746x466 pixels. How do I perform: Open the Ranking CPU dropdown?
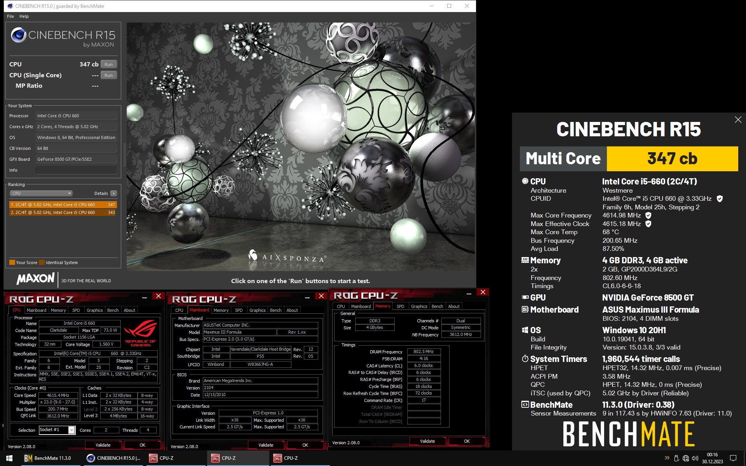41,193
